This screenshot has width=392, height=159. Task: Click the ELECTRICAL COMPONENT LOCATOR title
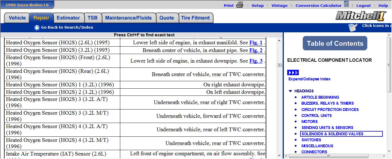[x=329, y=60]
